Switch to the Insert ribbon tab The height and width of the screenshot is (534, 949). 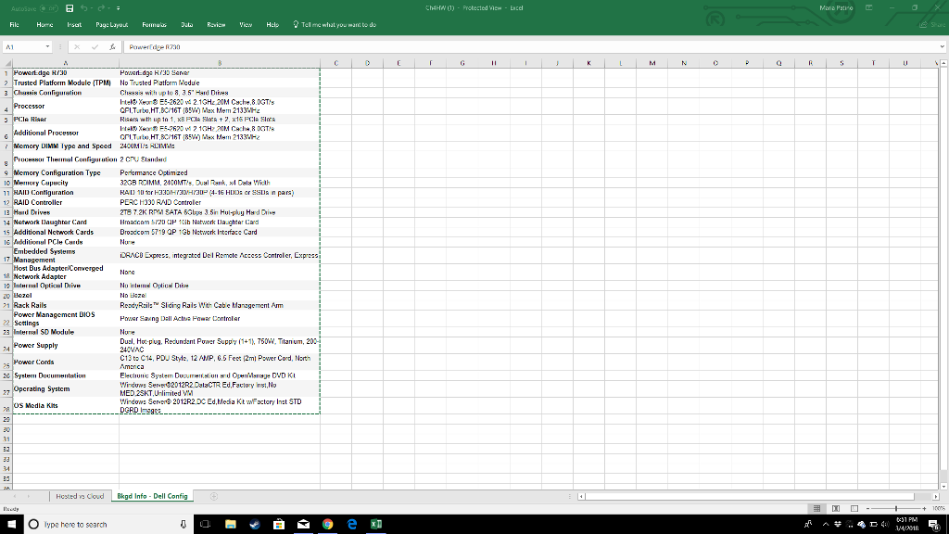[74, 25]
